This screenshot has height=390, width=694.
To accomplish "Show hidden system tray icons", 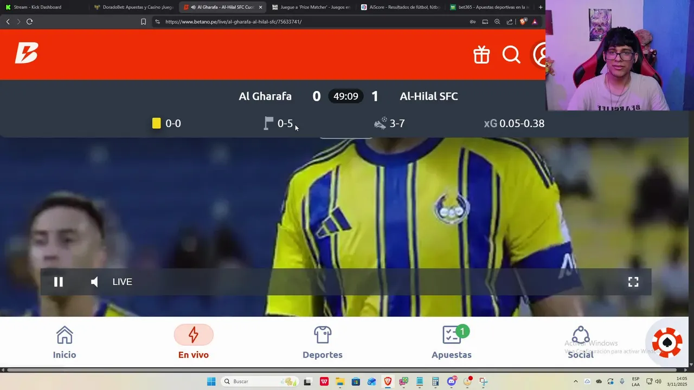I will (x=576, y=381).
